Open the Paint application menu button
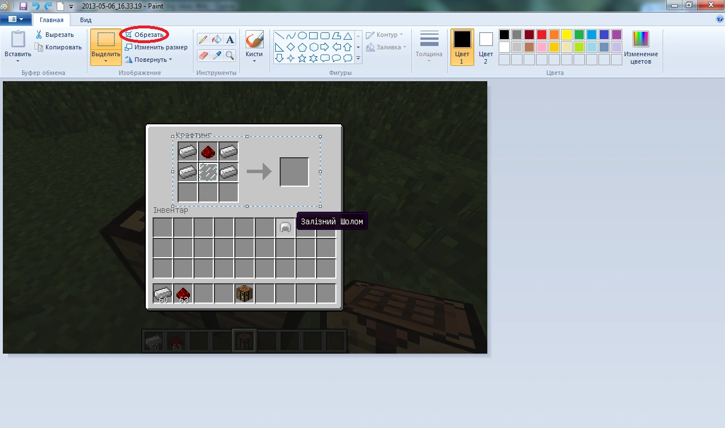 (x=16, y=19)
